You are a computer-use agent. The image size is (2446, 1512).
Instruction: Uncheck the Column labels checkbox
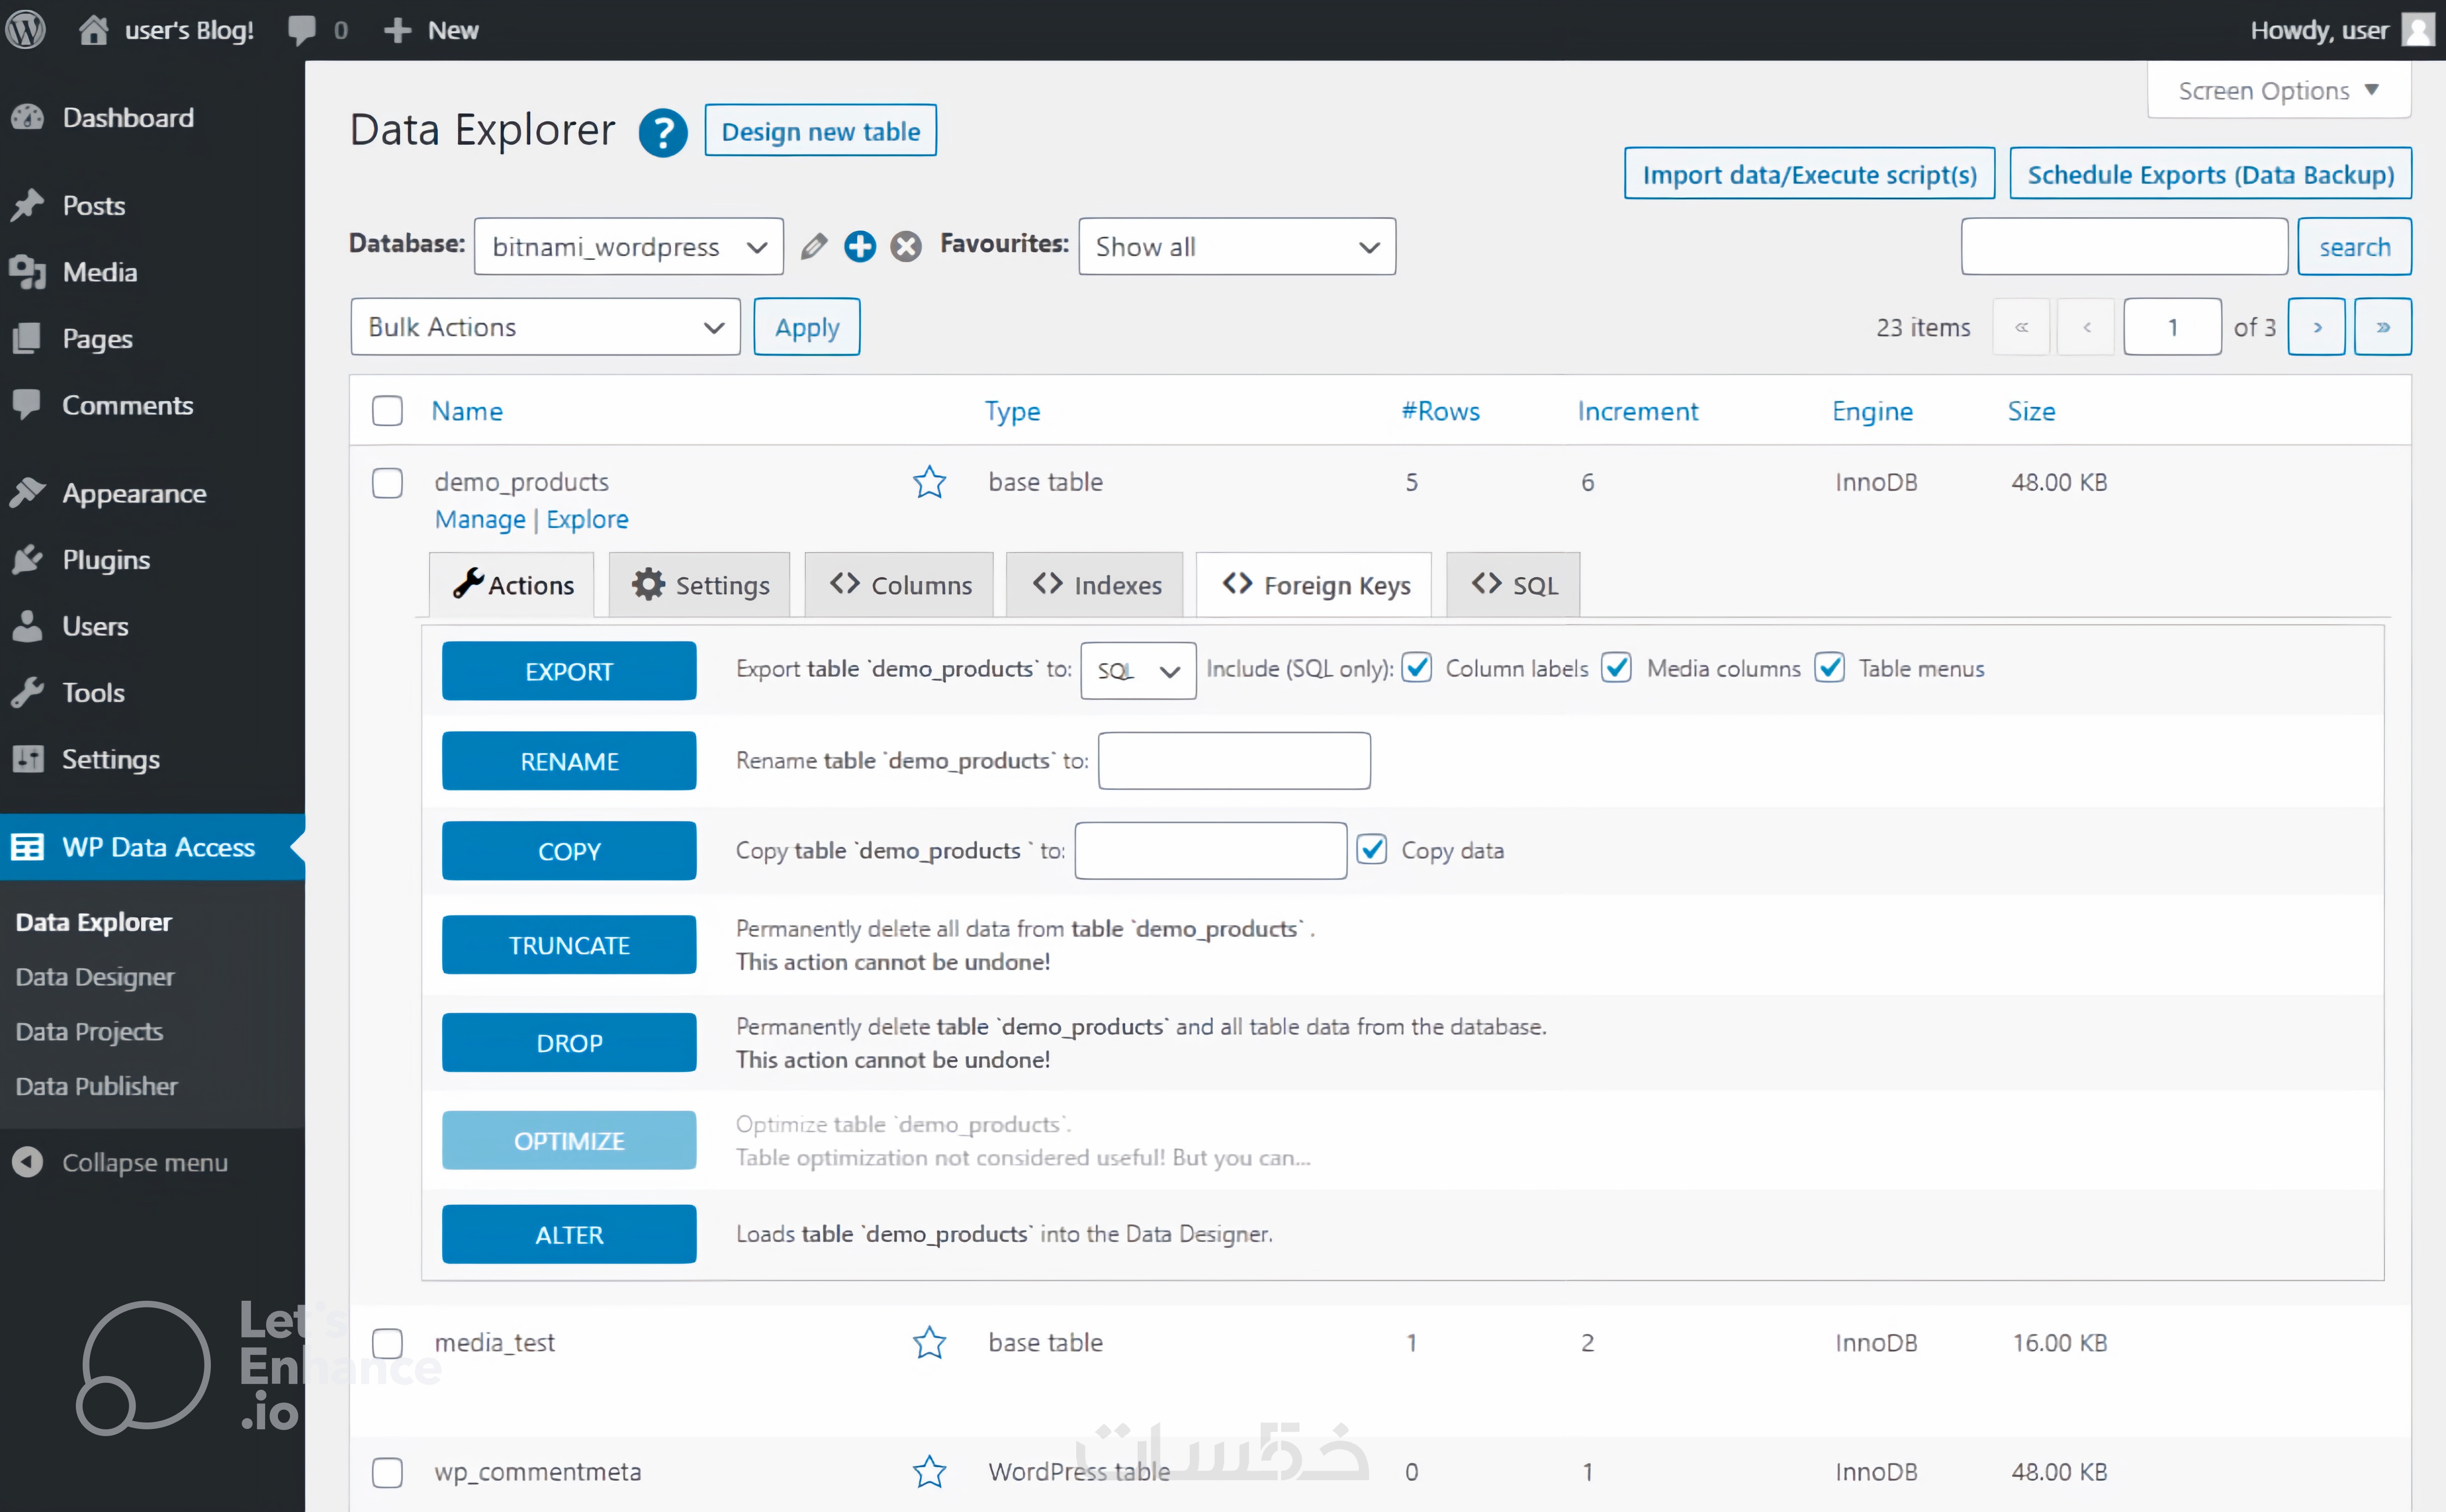[x=1417, y=668]
